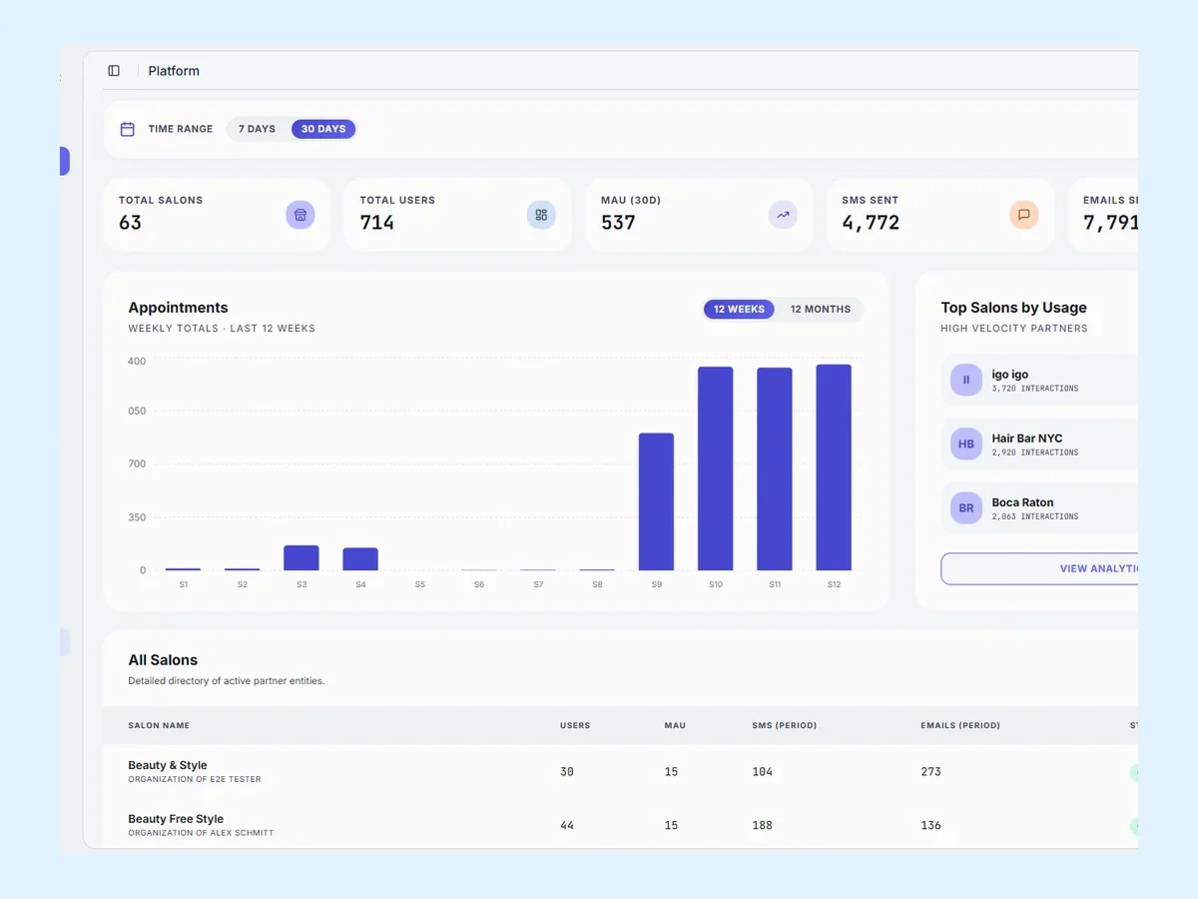The image size is (1198, 899).
Task: Click the S4 bar in Appointments chart
Action: pos(360,559)
